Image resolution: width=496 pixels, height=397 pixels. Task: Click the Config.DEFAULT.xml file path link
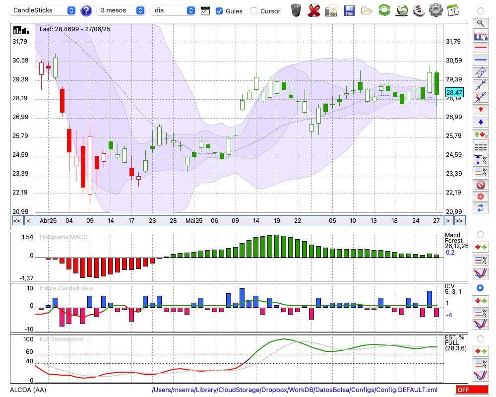[x=295, y=390]
